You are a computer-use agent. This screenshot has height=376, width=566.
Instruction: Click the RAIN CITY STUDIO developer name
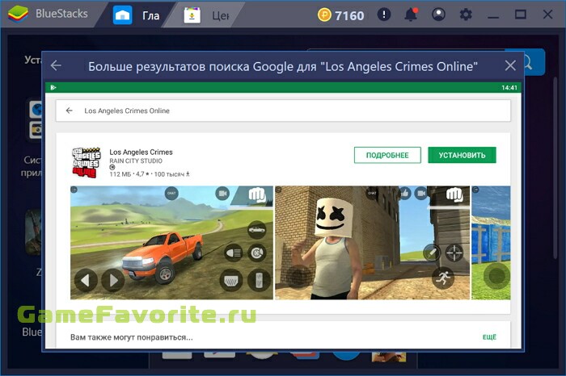point(136,161)
